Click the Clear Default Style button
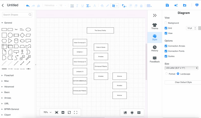This screenshot has width=201, height=118. (x=183, y=82)
